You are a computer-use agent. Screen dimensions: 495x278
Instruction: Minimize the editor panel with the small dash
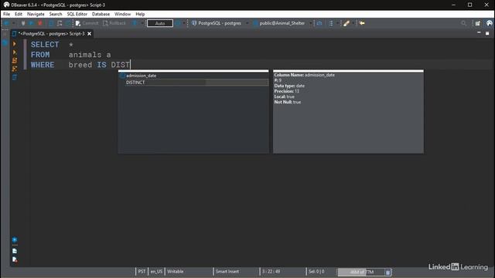point(479,32)
